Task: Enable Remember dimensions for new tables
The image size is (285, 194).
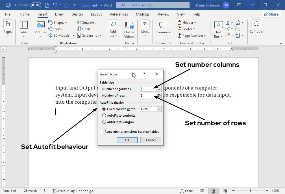Action: pos(102,132)
